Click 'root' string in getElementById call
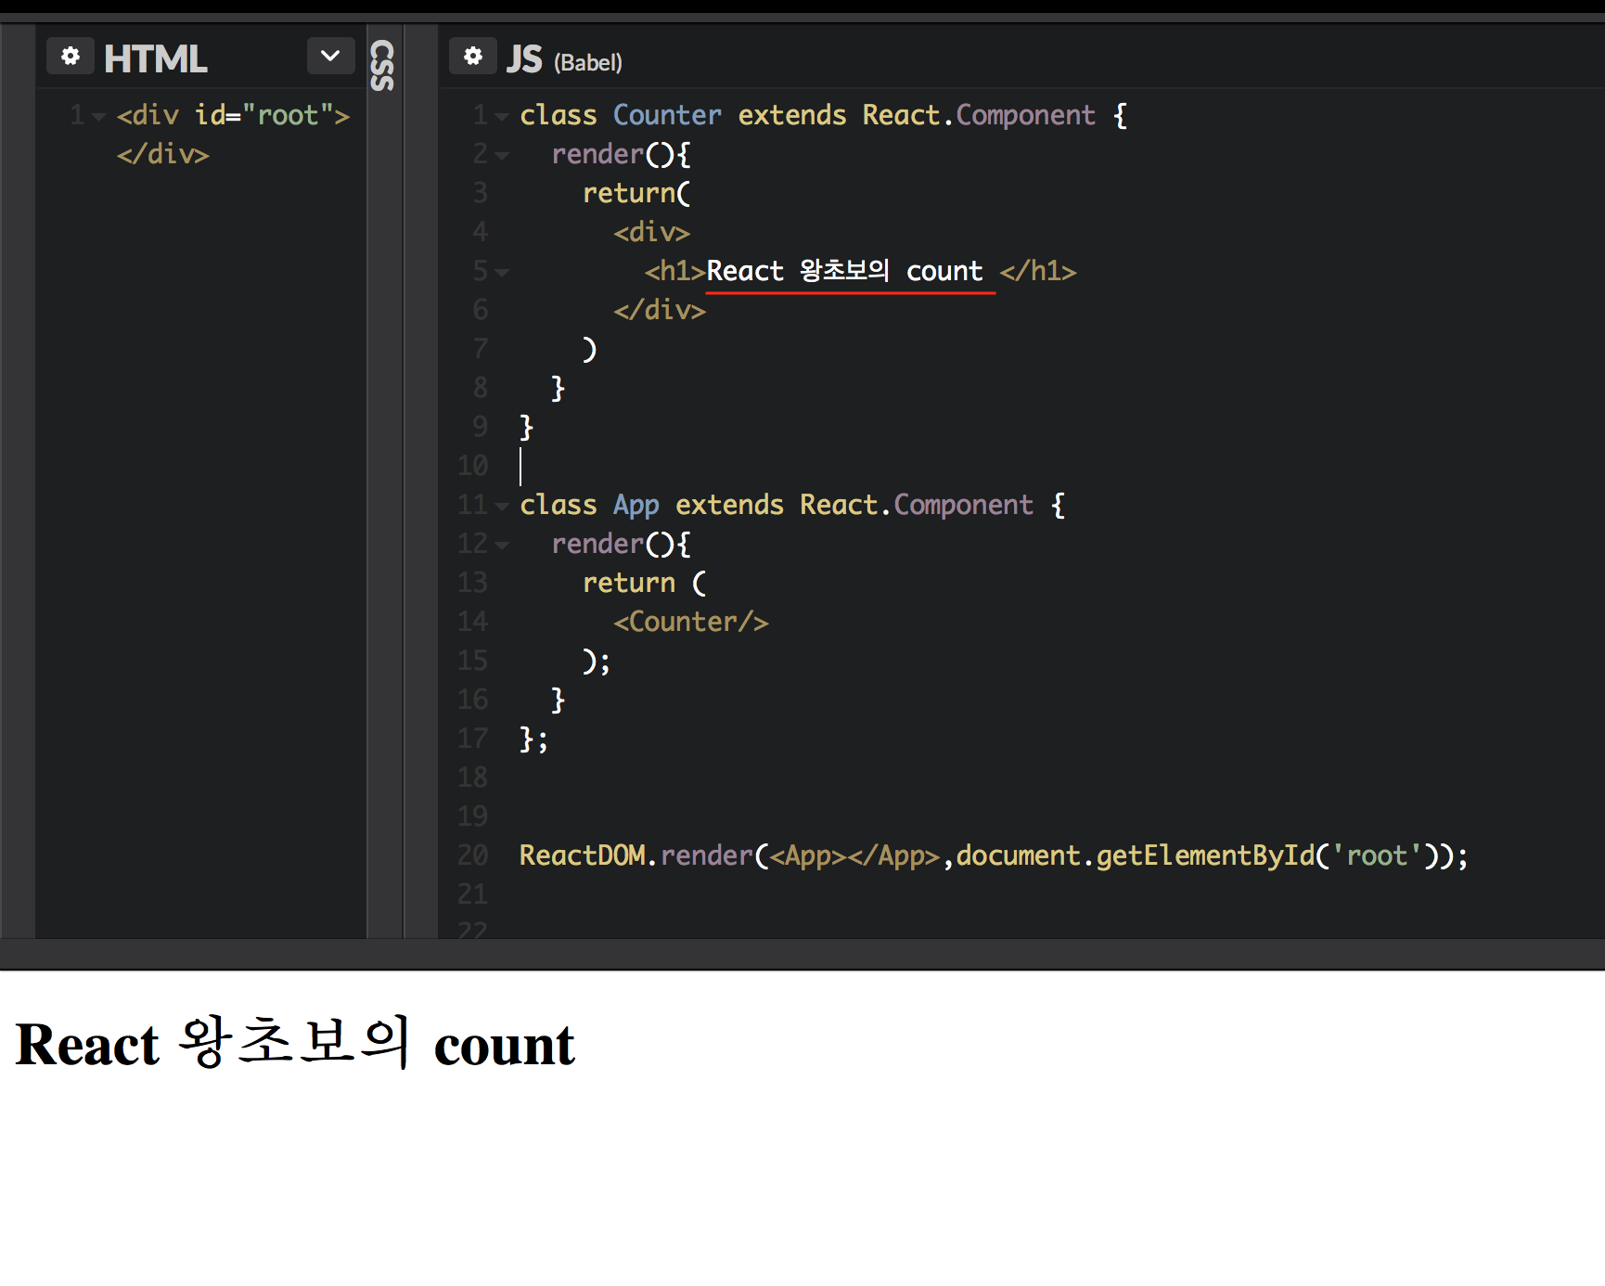The height and width of the screenshot is (1286, 1605). (1376, 855)
